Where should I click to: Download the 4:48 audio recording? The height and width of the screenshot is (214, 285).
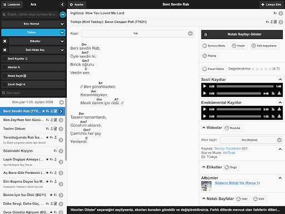[279, 93]
